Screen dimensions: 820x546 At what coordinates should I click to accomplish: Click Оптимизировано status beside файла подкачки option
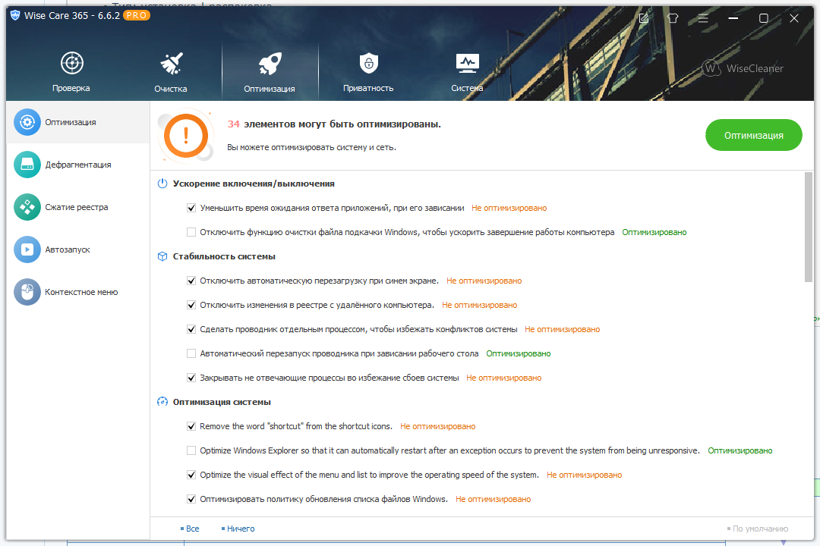[x=654, y=232]
